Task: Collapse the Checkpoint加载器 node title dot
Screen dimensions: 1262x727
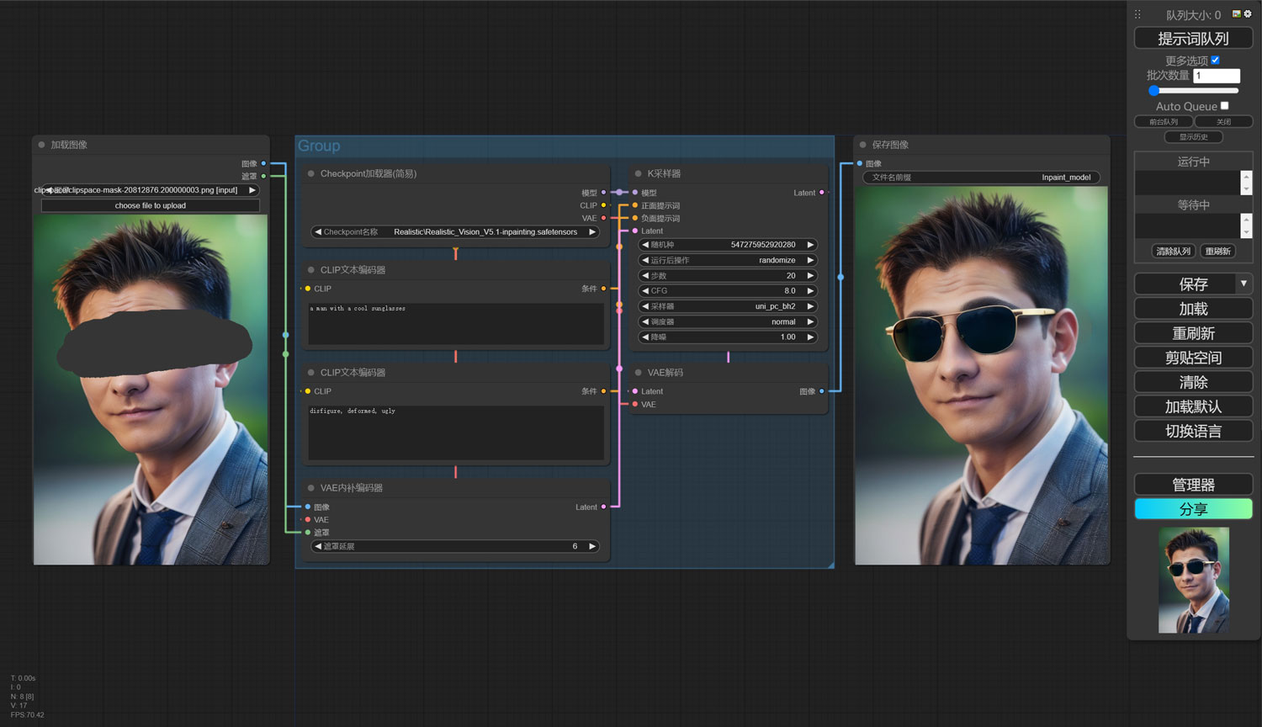Action: (310, 173)
